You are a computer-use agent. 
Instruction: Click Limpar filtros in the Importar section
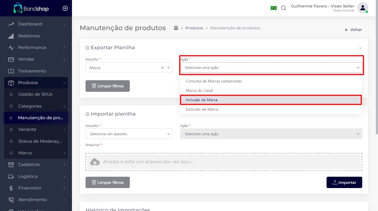[x=107, y=183]
